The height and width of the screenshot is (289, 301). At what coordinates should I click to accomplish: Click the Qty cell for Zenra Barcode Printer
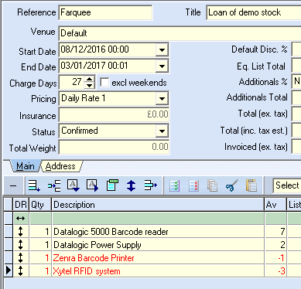[40, 258]
